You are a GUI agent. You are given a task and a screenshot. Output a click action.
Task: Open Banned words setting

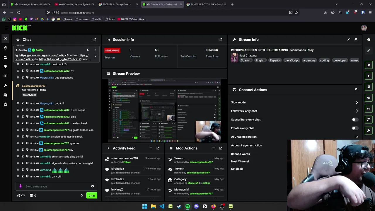click(240, 154)
